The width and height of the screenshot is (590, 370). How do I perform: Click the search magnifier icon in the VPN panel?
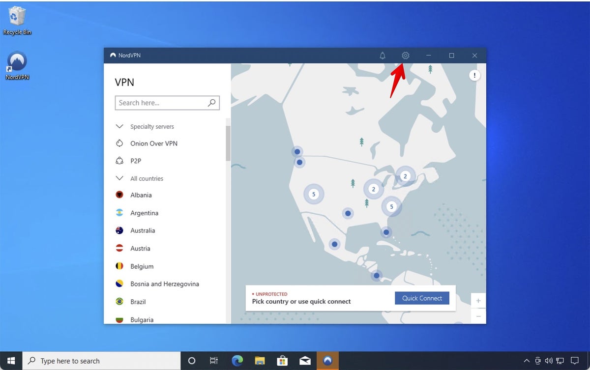211,103
